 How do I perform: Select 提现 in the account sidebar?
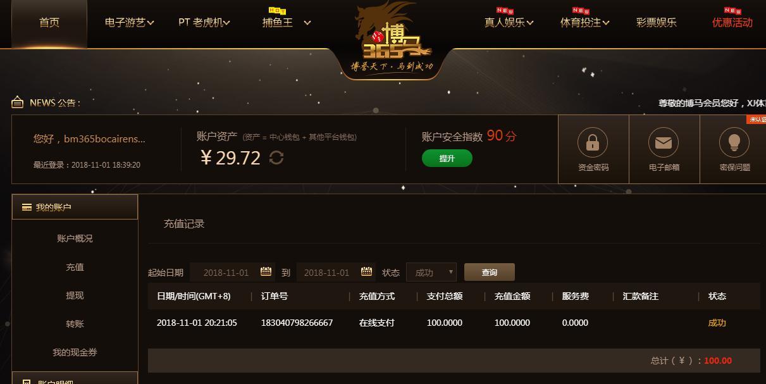pyautogui.click(x=75, y=295)
